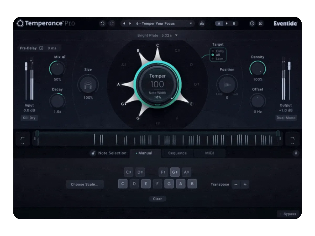Click the high cut filter icon right of spectrum
The width and height of the screenshot is (315, 236).
pyautogui.click(x=292, y=139)
